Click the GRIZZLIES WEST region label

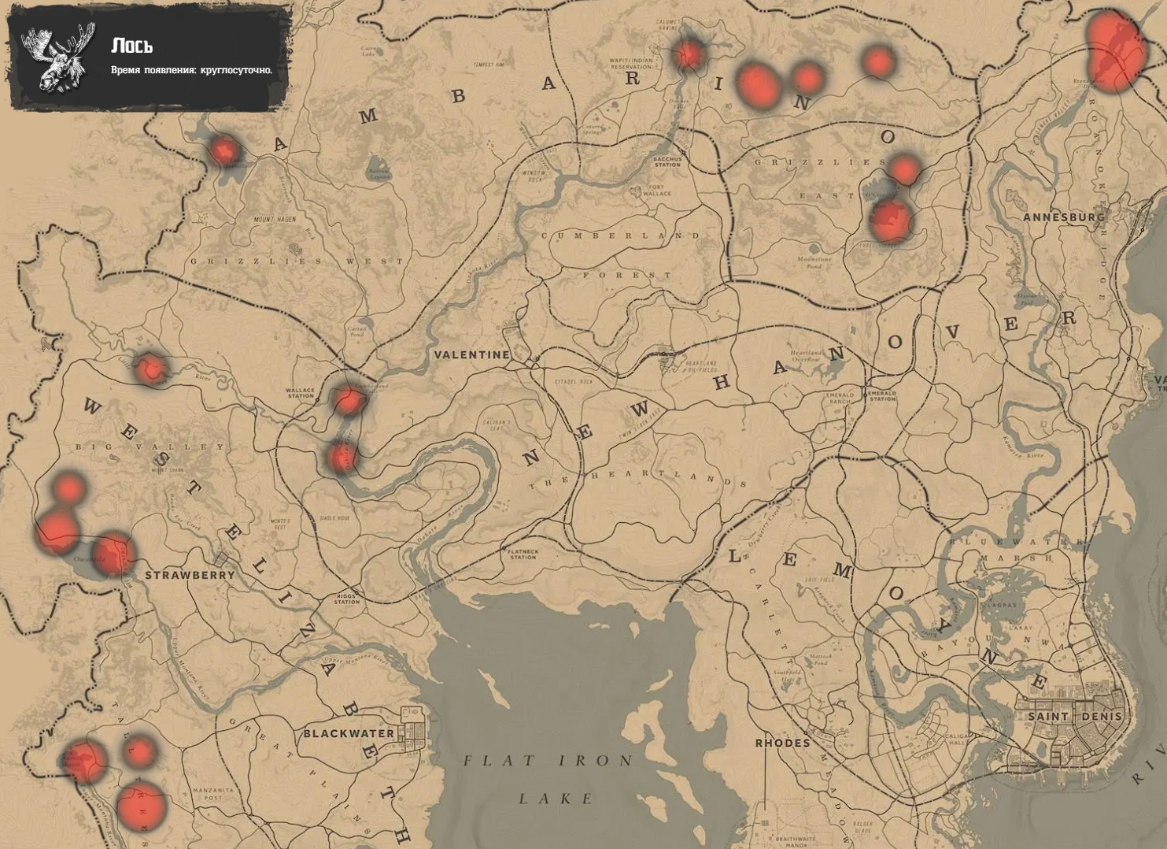pos(297,261)
